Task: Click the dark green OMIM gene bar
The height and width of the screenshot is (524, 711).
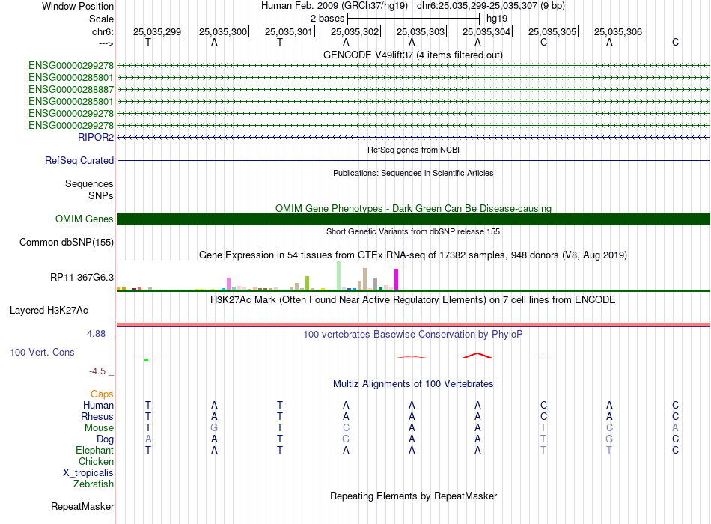Action: tap(413, 219)
